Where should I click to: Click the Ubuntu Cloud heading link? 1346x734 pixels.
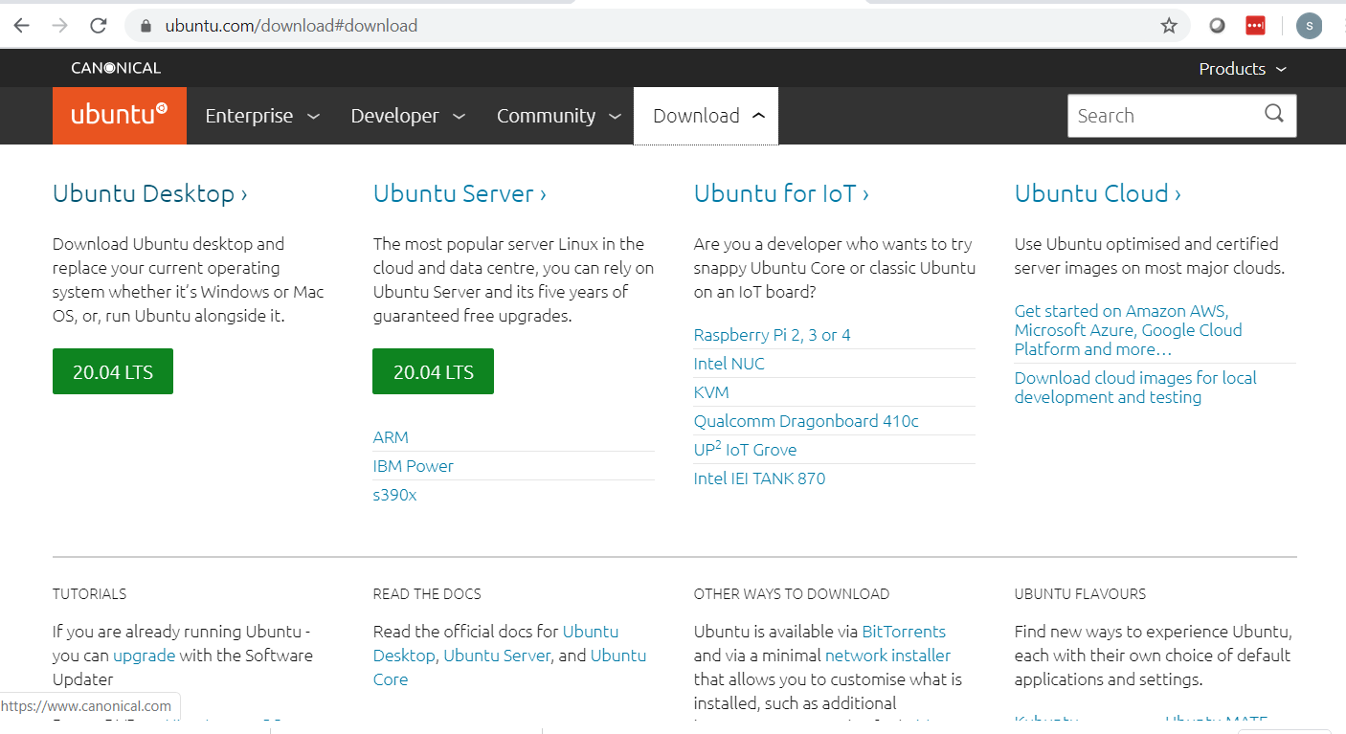point(1097,193)
